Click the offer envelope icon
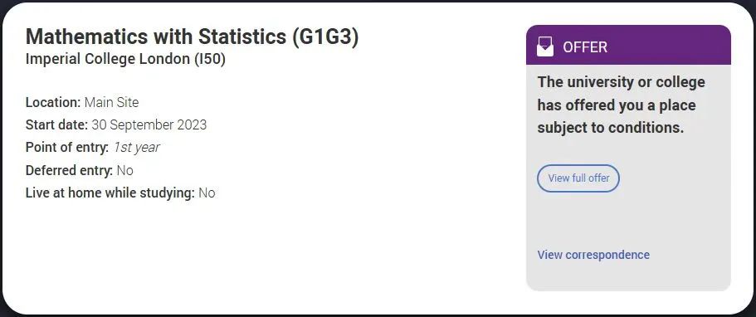The height and width of the screenshot is (317, 756). [545, 46]
